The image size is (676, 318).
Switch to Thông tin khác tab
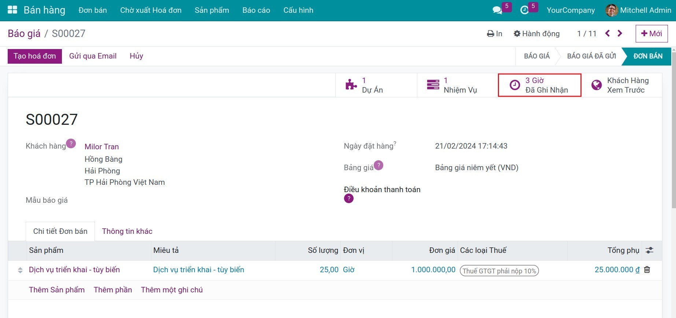[x=127, y=231]
